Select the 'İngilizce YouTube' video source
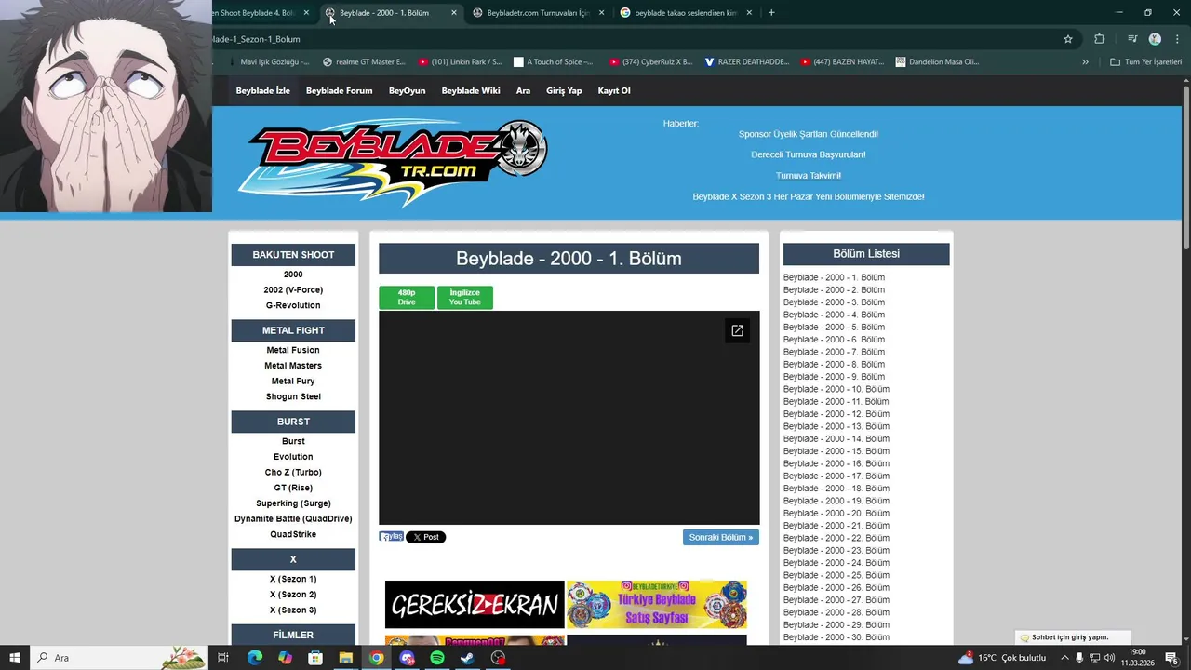Screen dimensions: 1191x670 pyautogui.click(x=465, y=298)
